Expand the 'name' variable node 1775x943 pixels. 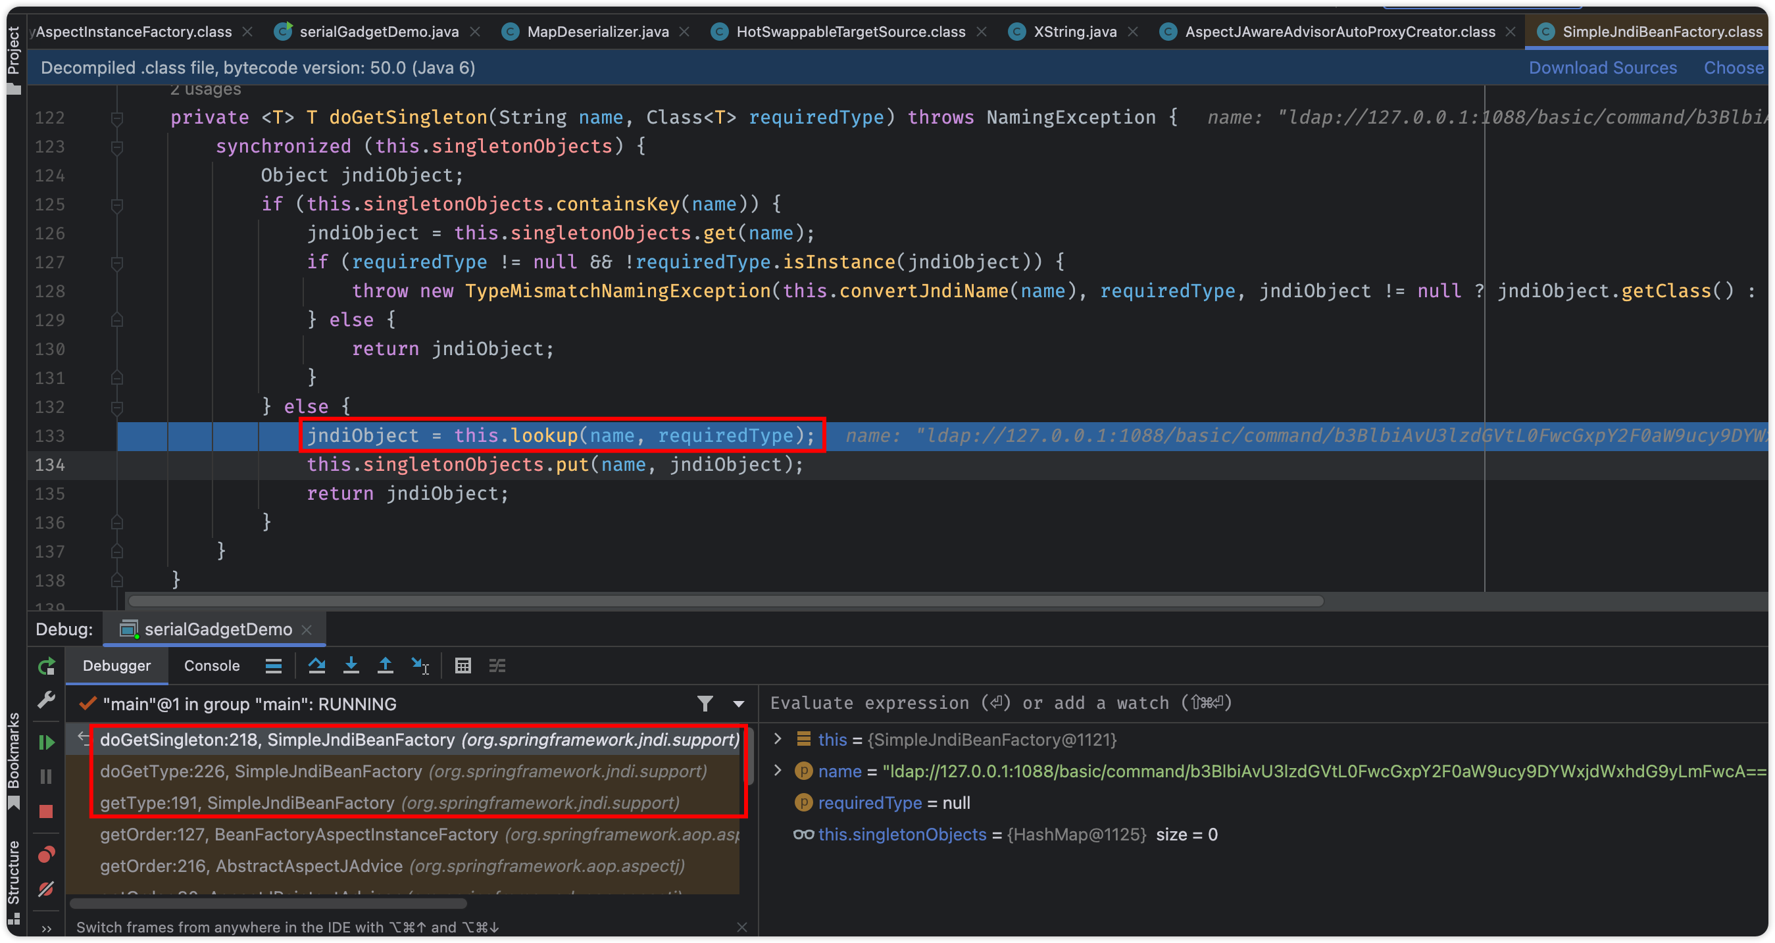[778, 771]
